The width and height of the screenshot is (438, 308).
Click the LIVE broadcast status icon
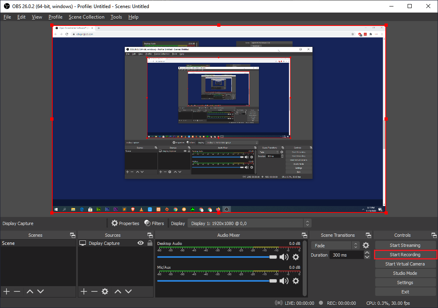[x=278, y=303]
